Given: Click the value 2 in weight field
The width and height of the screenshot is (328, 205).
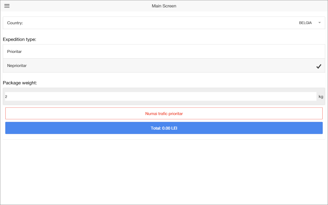Looking at the screenshot, I should coord(6,97).
